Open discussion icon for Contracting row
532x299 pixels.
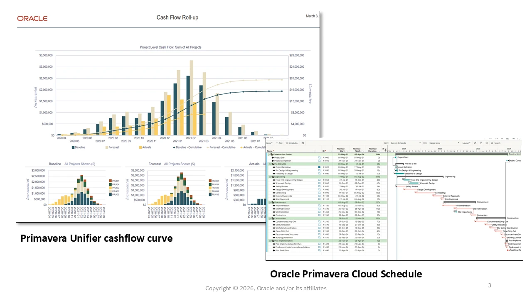tap(319, 193)
